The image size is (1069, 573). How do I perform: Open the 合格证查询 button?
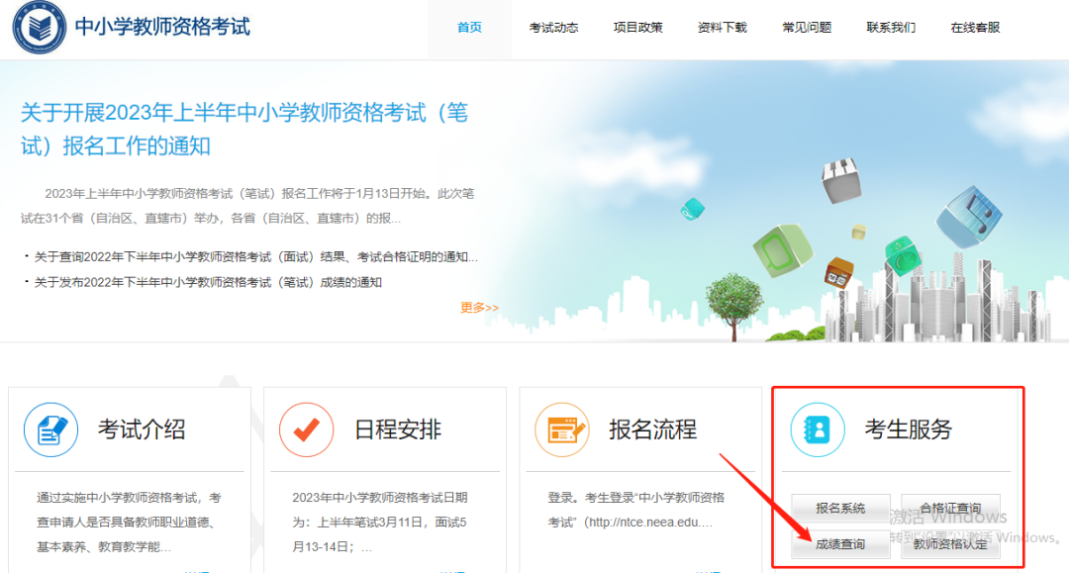tap(951, 508)
